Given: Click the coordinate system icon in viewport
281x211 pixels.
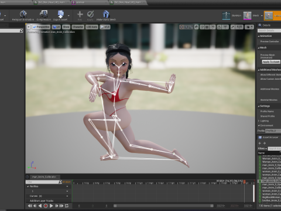Looking at the screenshot, I should click(x=197, y=27).
